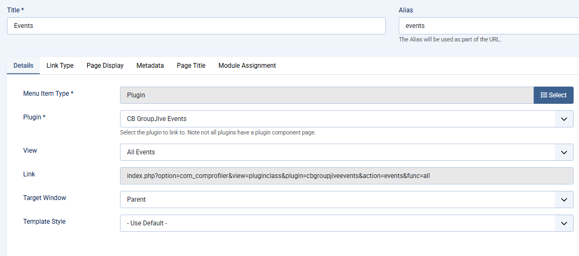Click the Template Style chevron arrow
Viewport: 579px width, 256px height.
pyautogui.click(x=564, y=223)
